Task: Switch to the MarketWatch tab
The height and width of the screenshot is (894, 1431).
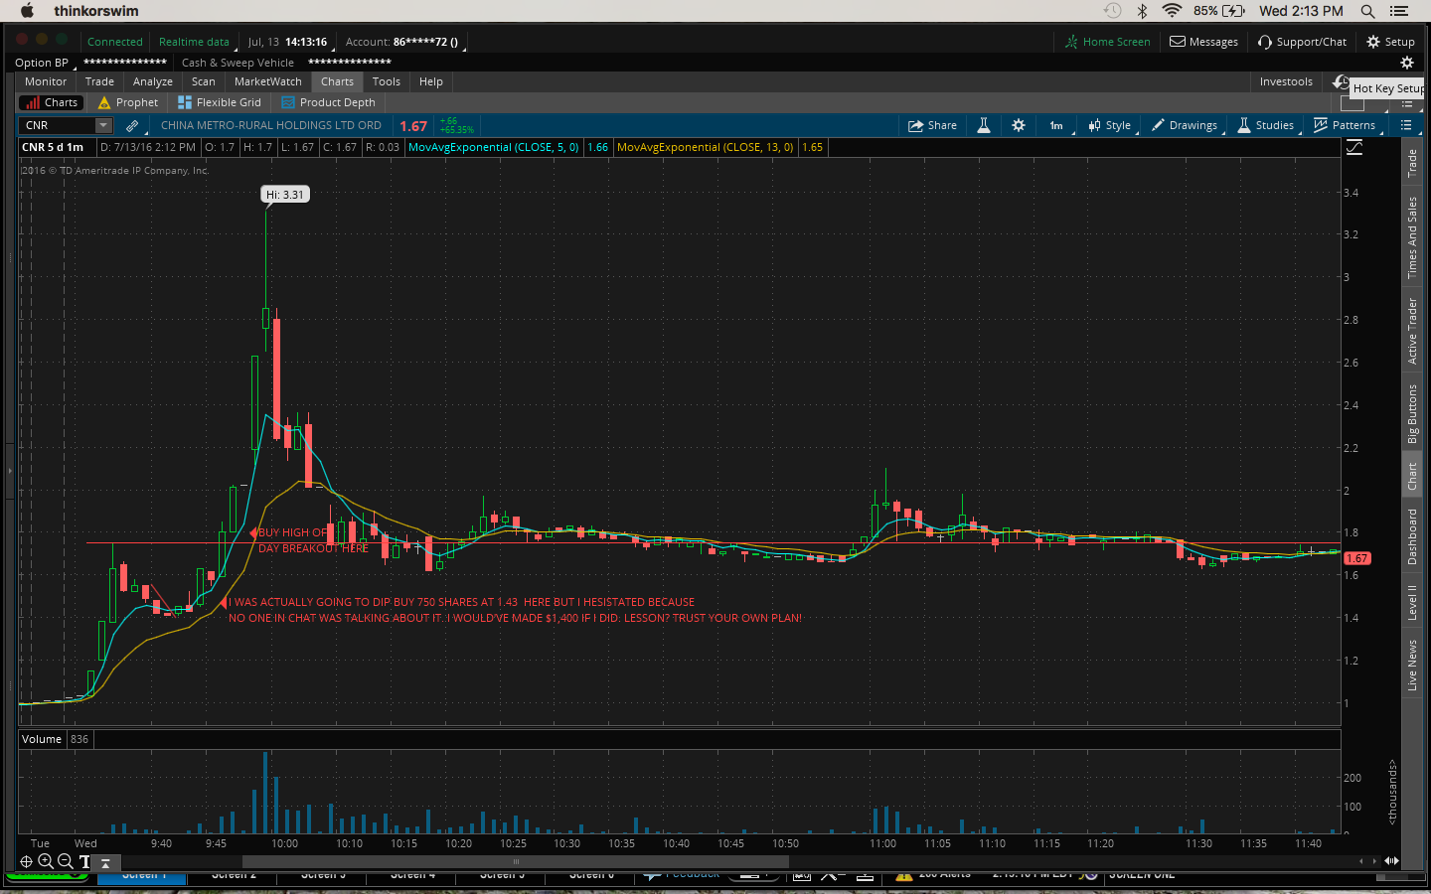Action: tap(267, 81)
